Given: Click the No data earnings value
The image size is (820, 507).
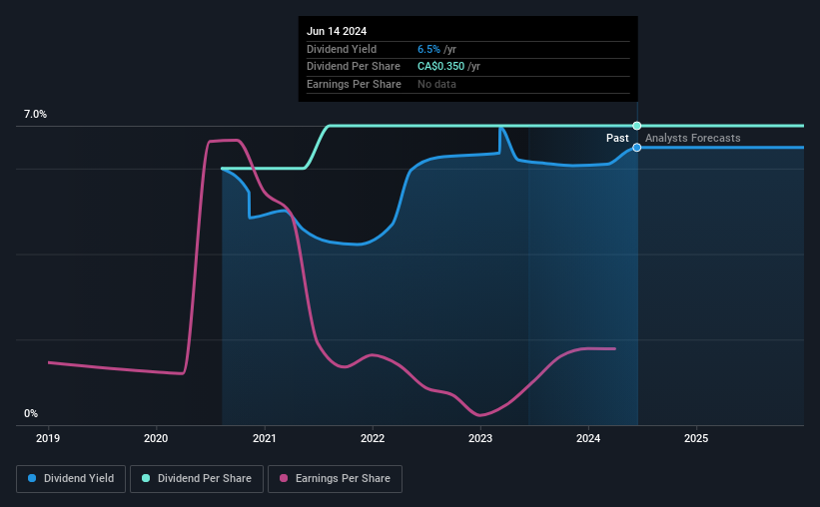Looking at the screenshot, I should pos(436,84).
